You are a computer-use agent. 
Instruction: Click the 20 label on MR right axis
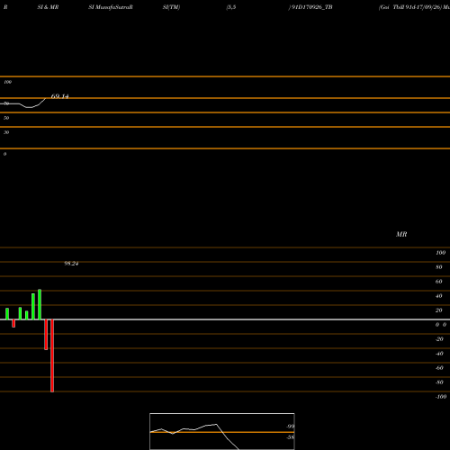(439, 310)
